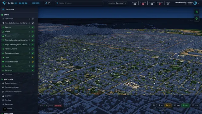Switch the map to 2D view
Image resolution: width=202 pixels, height=114 pixels.
[161, 105]
